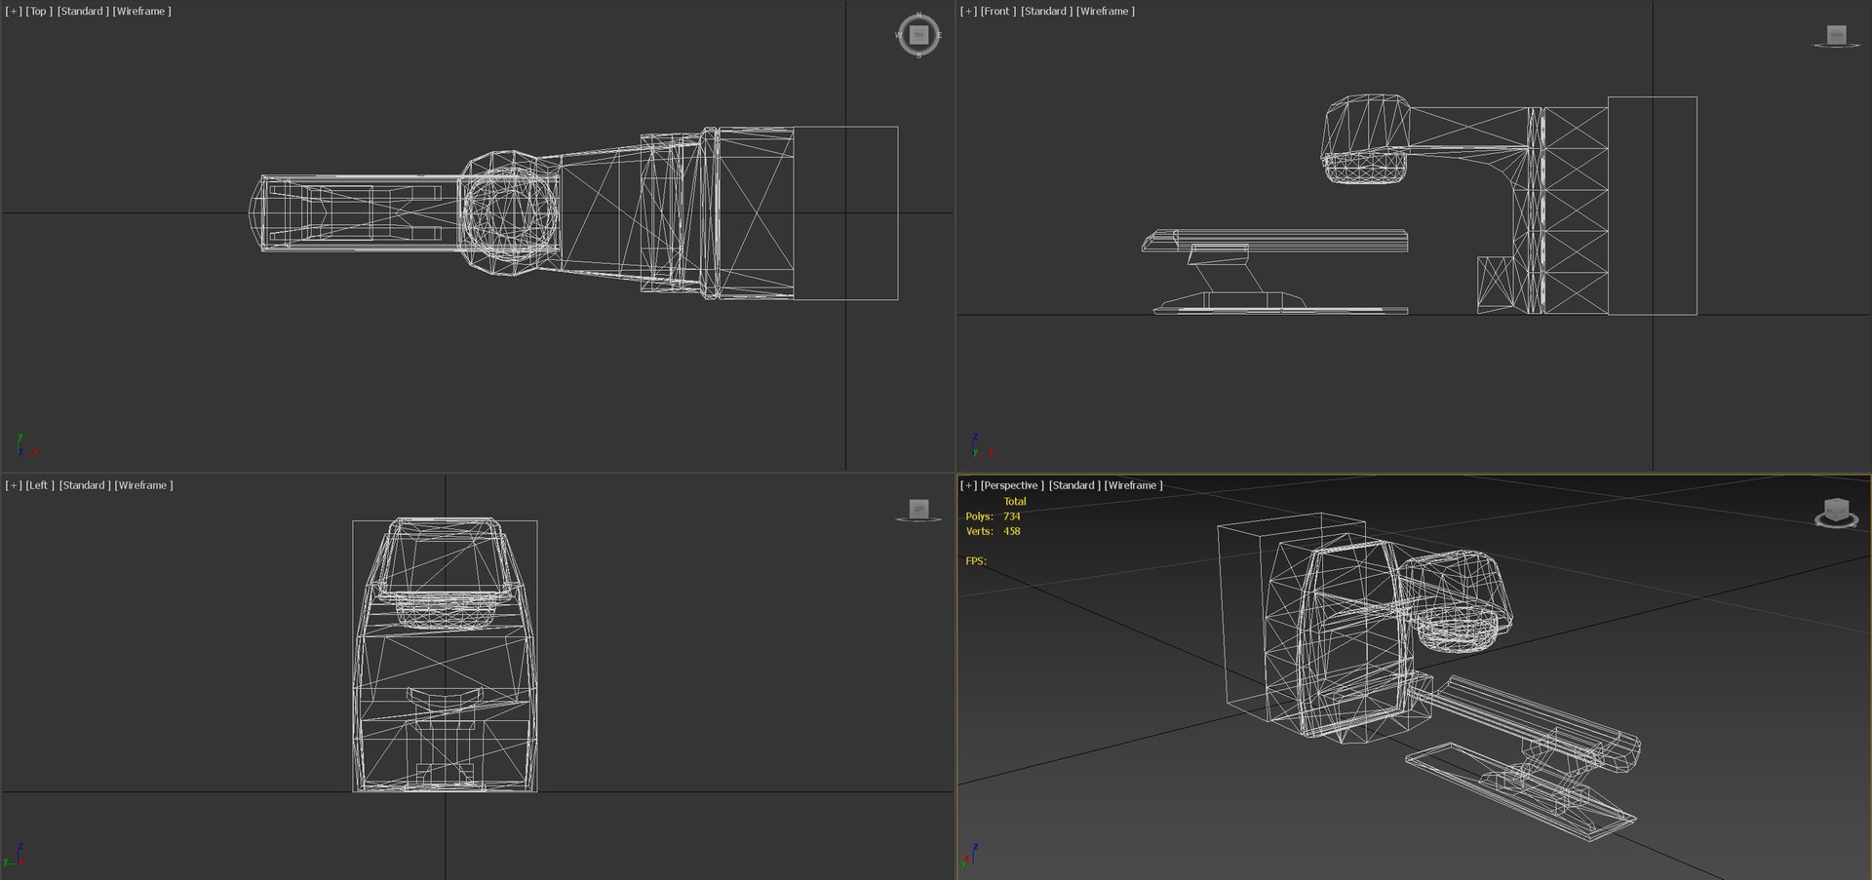1872x880 pixels.
Task: Open the [+] general menu of Perspective viewport
Action: tap(968, 485)
